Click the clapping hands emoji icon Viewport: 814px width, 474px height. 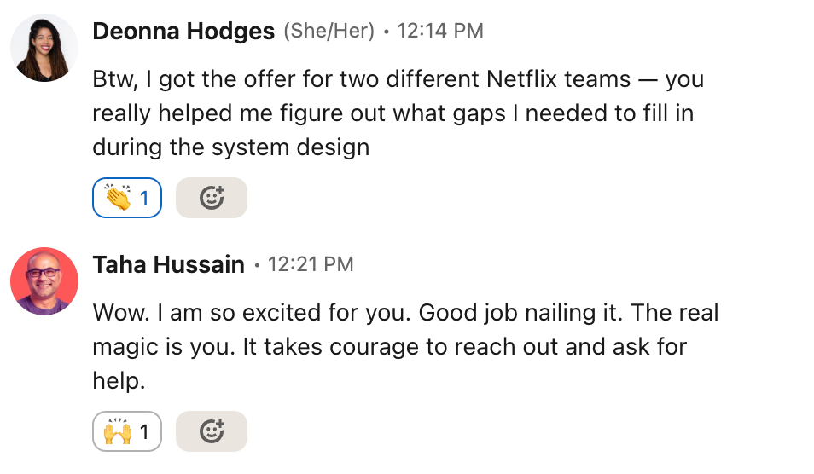pos(117,198)
